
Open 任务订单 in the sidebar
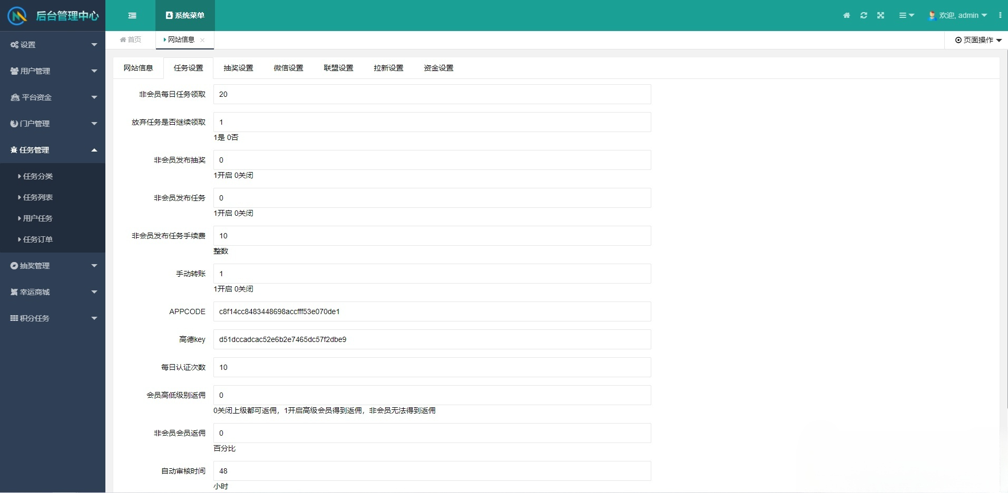click(38, 239)
